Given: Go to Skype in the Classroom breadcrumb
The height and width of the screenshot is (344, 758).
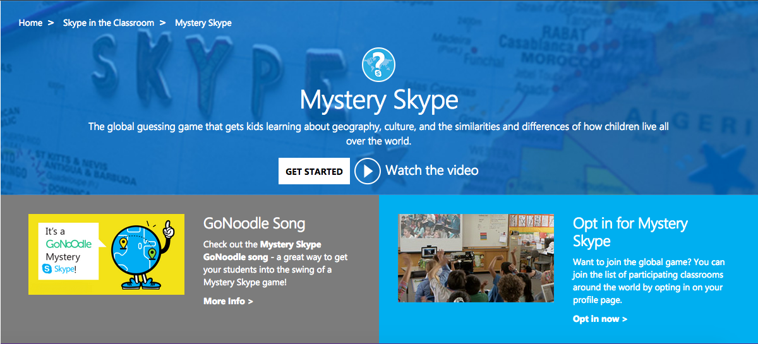Looking at the screenshot, I should (x=109, y=23).
